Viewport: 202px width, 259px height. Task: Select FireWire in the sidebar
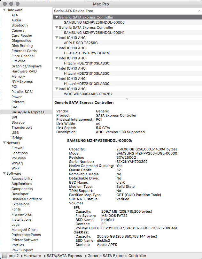tap(18, 61)
